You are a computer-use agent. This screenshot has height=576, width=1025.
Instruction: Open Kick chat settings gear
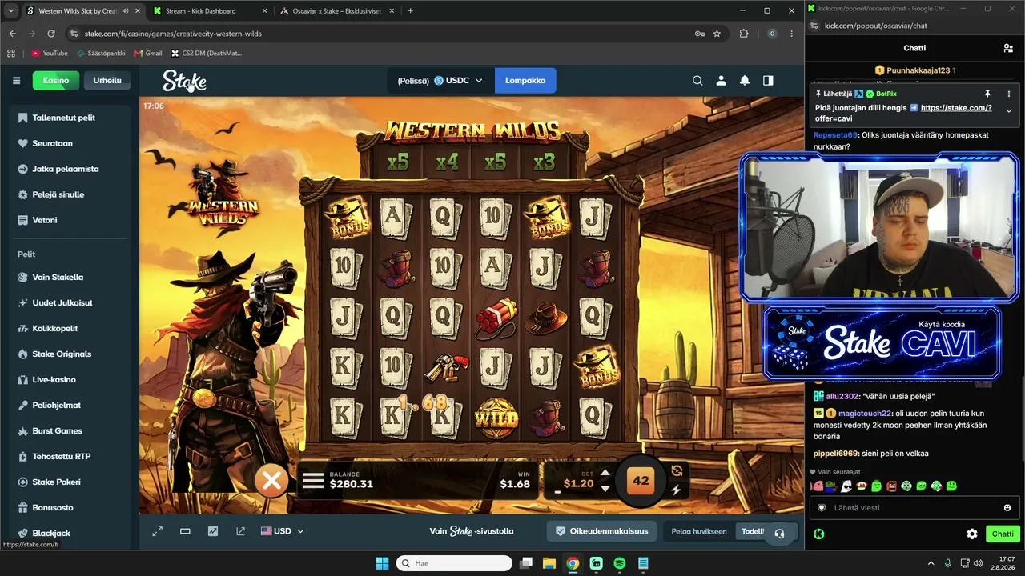(x=972, y=534)
